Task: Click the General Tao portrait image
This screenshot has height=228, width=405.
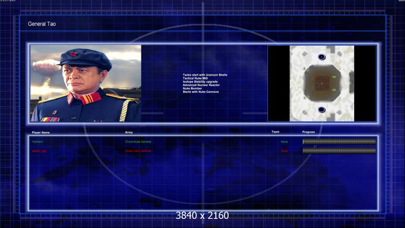Action: pyautogui.click(x=86, y=83)
